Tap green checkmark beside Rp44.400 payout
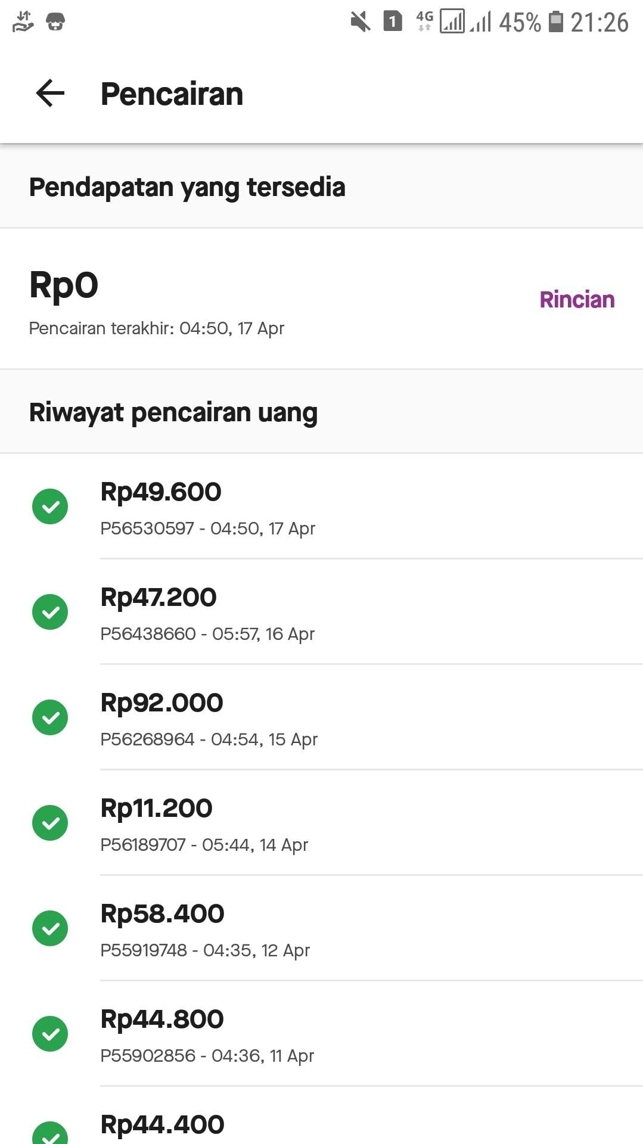Viewport: 643px width, 1144px height. click(x=50, y=1134)
